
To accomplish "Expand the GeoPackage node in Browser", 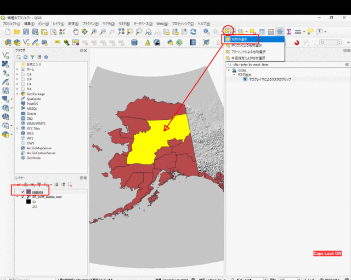I will (x=17, y=94).
